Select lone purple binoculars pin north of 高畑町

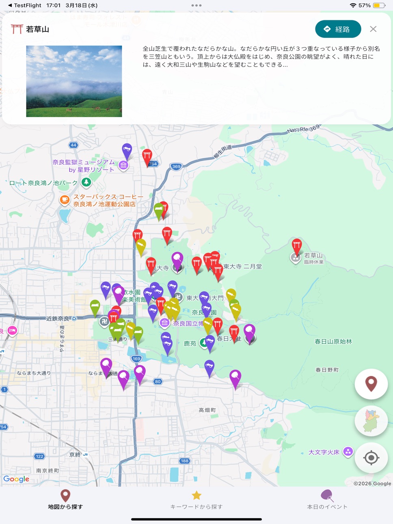[209, 369]
